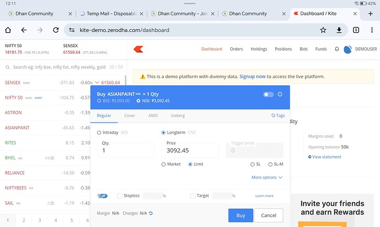
Task: Open browser three-dot menu
Action: coord(372,30)
